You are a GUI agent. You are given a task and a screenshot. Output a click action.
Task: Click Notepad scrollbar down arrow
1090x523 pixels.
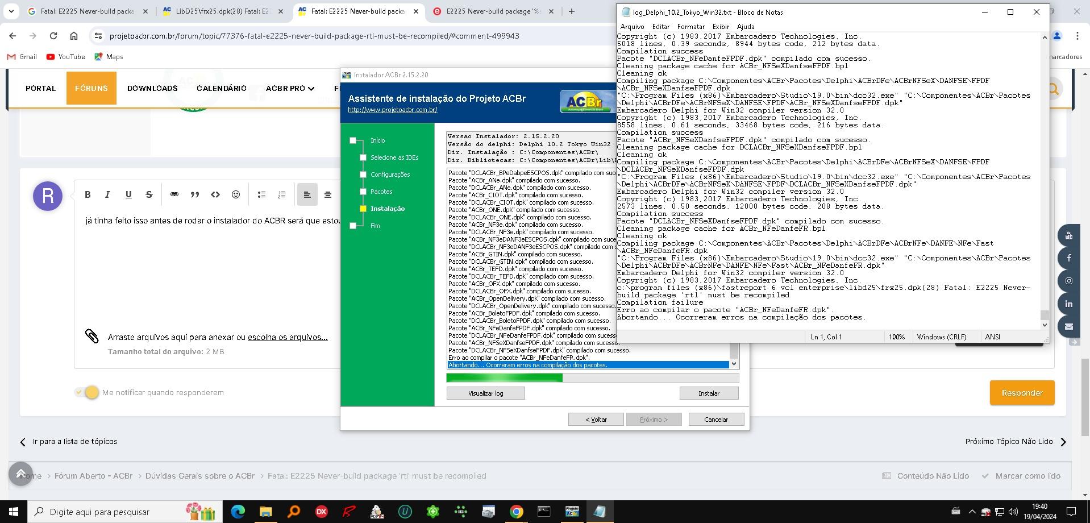[x=1045, y=325]
